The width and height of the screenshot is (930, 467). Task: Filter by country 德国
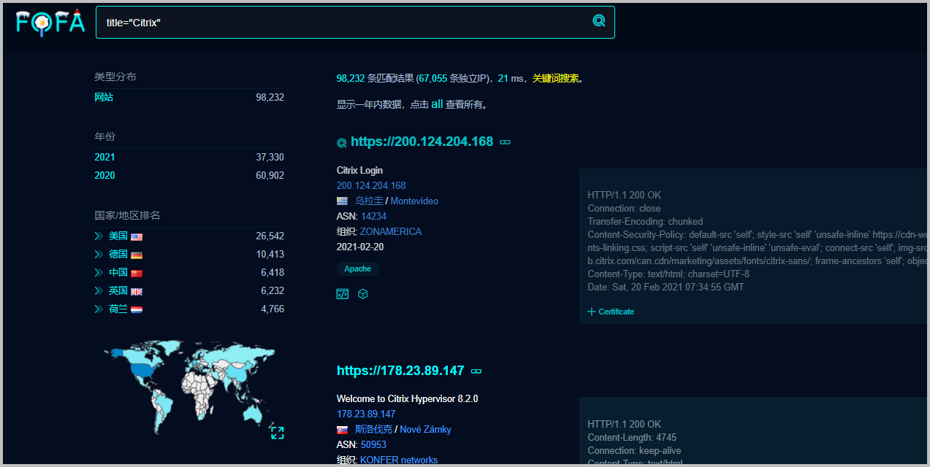tap(118, 254)
